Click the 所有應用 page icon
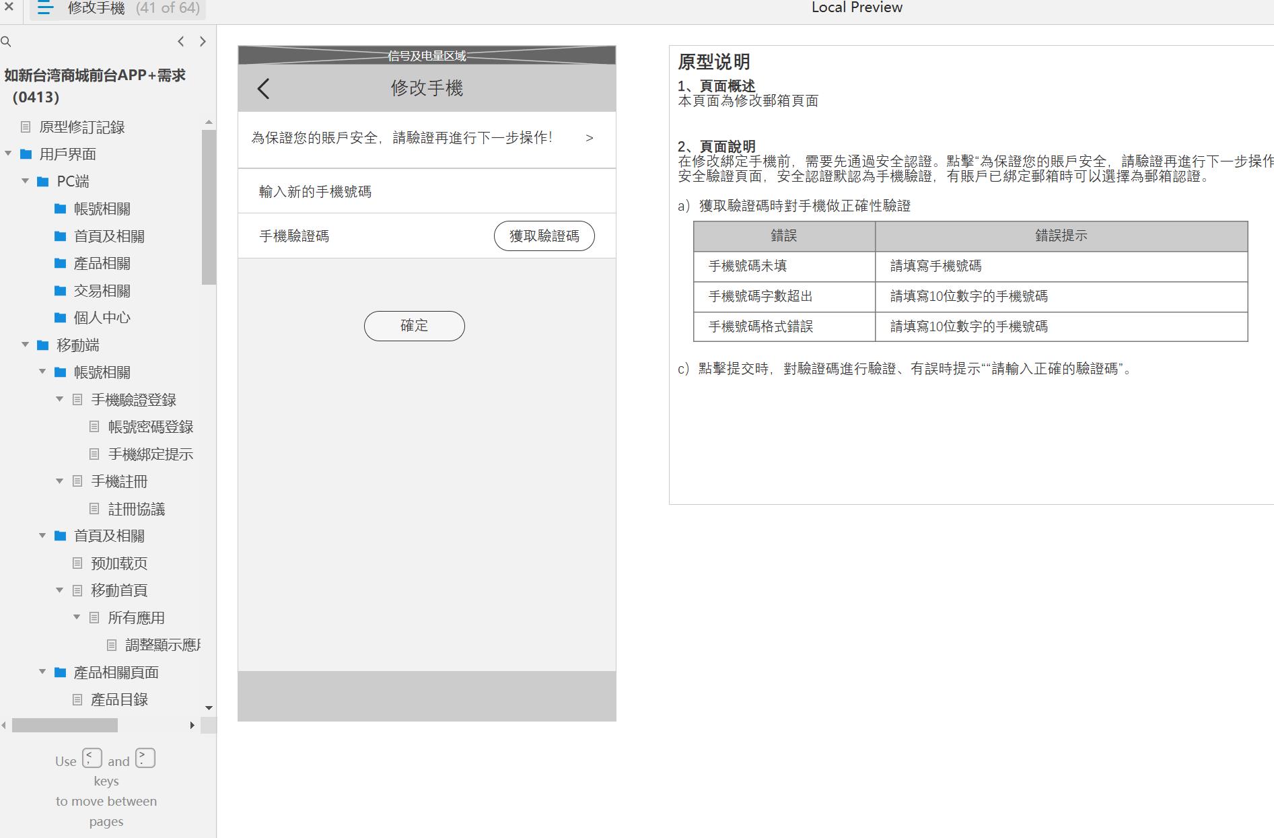The image size is (1274, 838). coord(94,617)
